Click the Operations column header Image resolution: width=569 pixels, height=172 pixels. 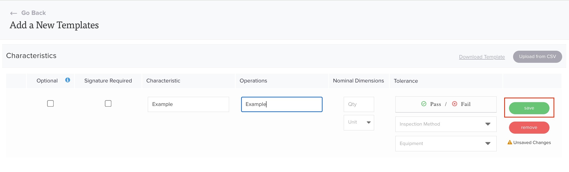pos(253,81)
